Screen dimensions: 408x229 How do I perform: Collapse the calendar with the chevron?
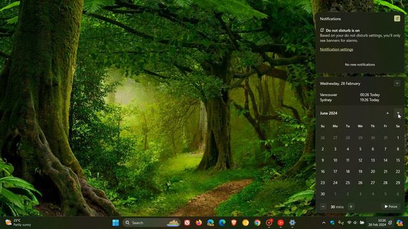point(397,83)
